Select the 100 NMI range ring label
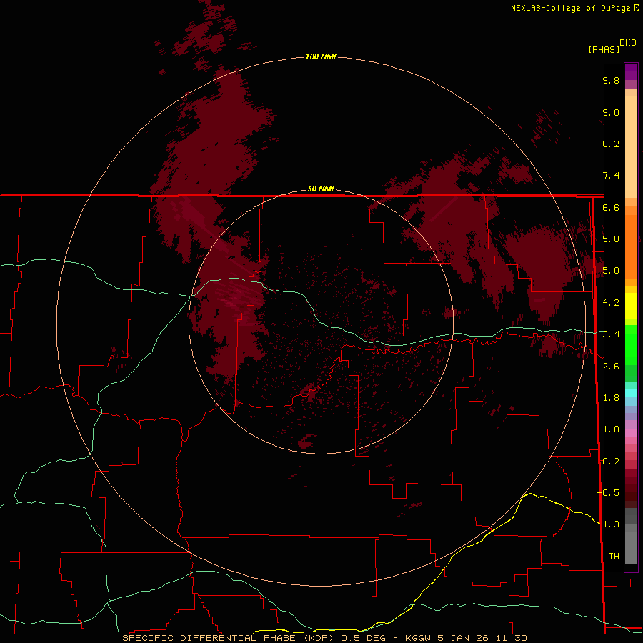 (321, 56)
